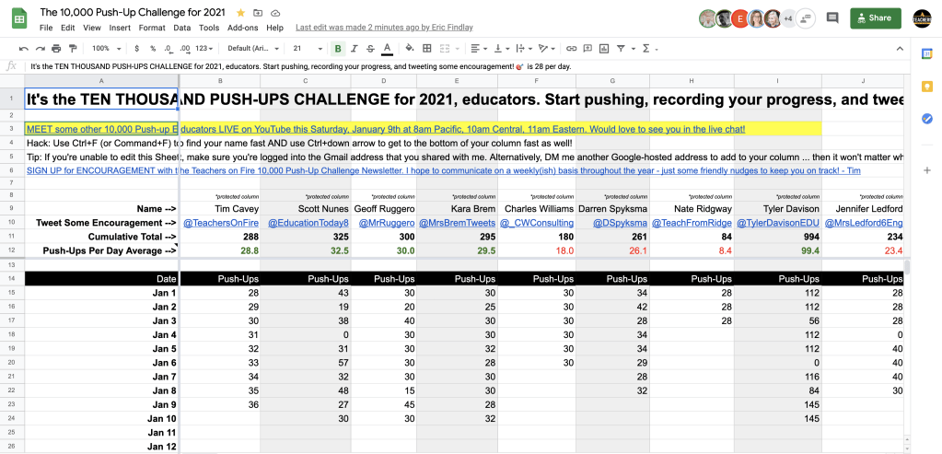Toggle Strikethrough formatting
This screenshot has width=942, height=454.
pos(369,48)
